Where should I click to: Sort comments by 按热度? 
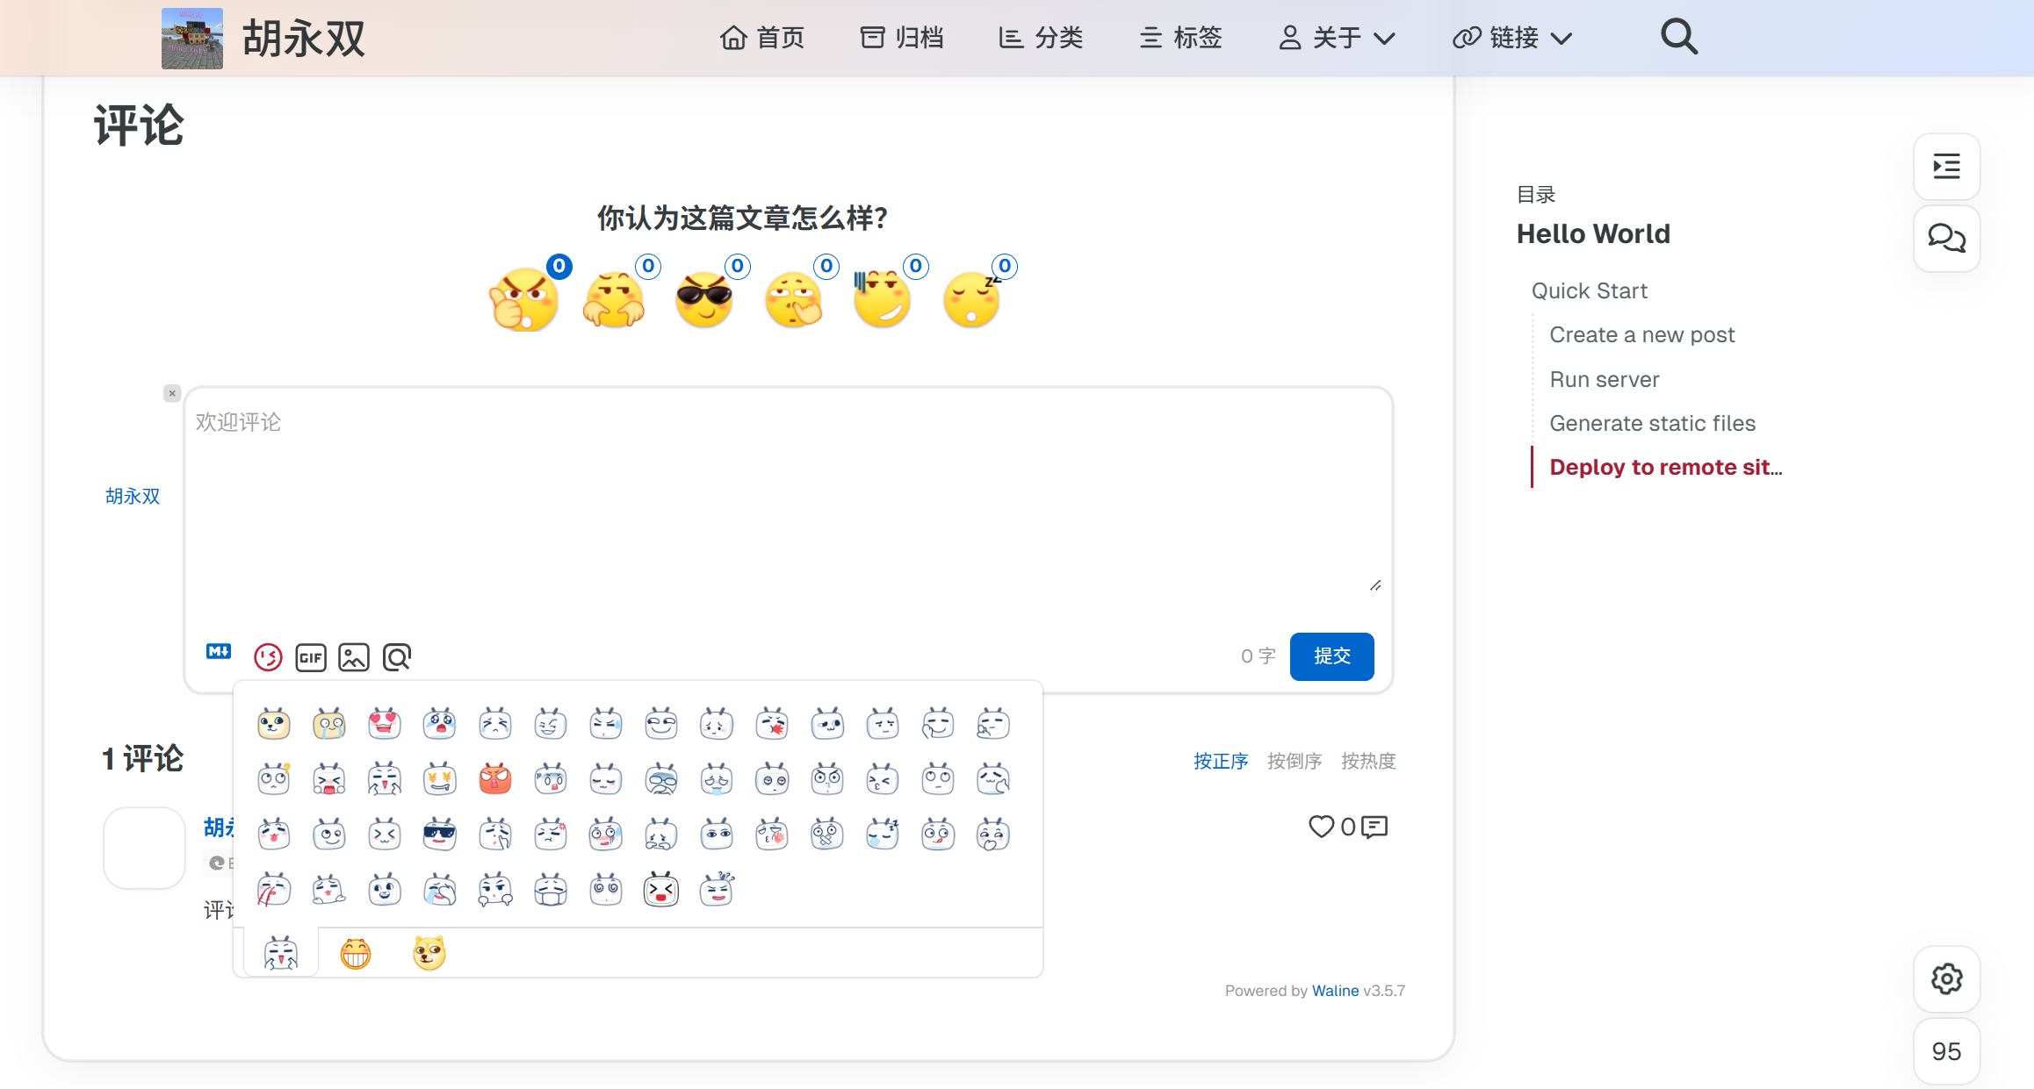click(1368, 761)
